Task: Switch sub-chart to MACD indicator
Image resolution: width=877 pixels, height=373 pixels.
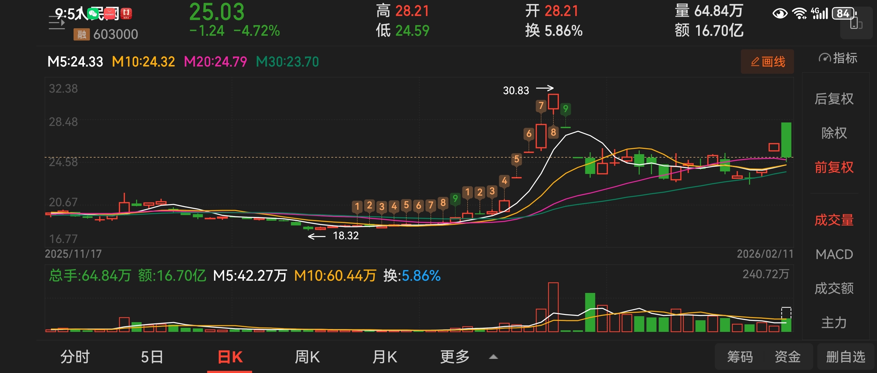Action: coord(834,254)
